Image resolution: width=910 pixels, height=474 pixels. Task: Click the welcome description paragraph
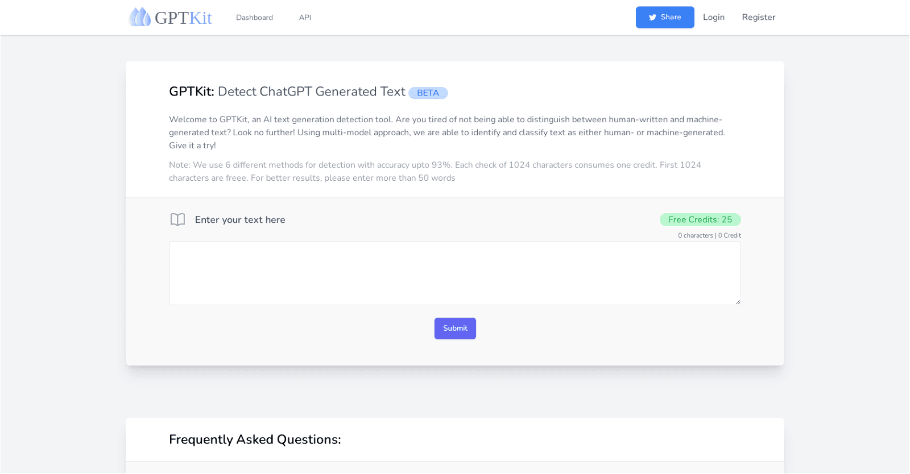tap(445, 132)
